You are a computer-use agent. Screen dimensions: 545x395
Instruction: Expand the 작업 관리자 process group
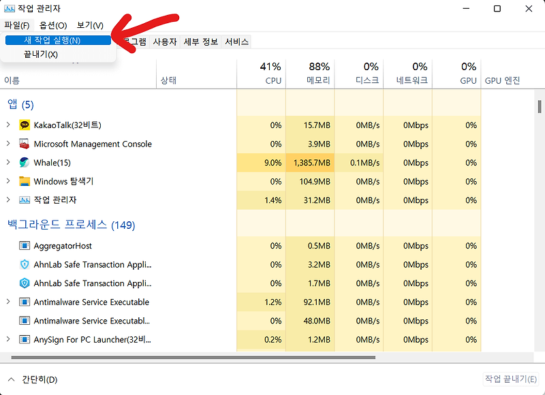(x=8, y=200)
